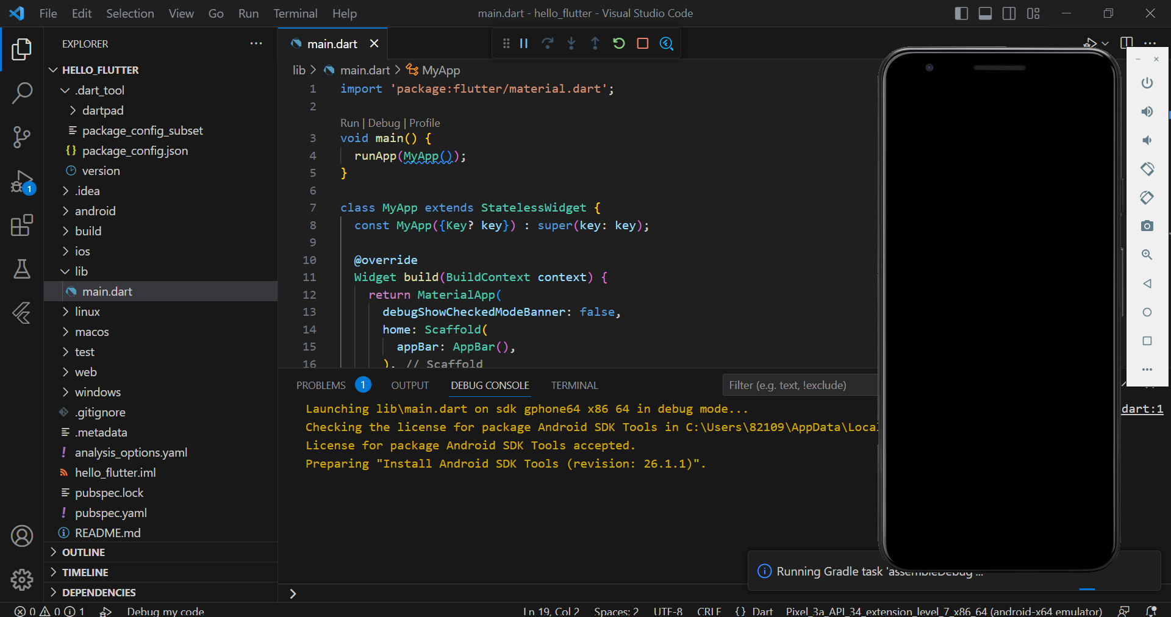Select the DEBUG CONSOLE tab
Viewport: 1171px width, 617px height.
pos(490,385)
